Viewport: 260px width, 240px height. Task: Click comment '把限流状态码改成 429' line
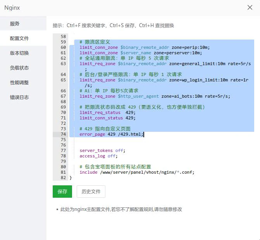[142, 107]
